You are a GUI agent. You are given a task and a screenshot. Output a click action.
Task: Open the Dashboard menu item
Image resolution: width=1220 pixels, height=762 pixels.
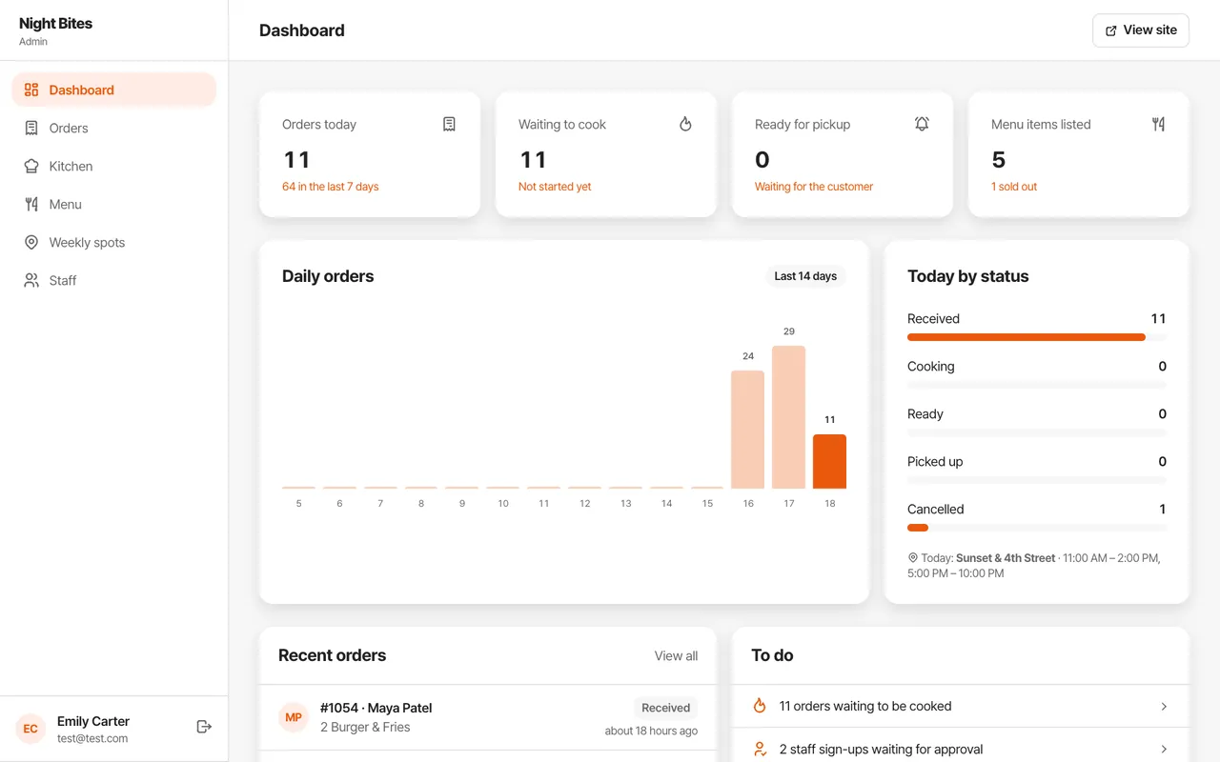coord(114,90)
